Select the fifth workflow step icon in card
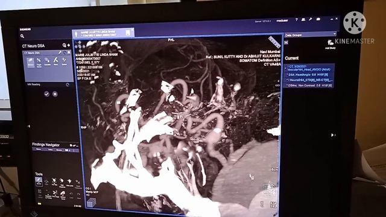This screenshot has width=386, height=217. (x=65, y=61)
